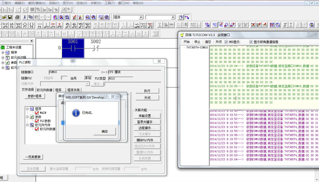The height and width of the screenshot is (182, 319).
Task: Collapse the 参数 tree node in dialog
Action: click(x=28, y=117)
